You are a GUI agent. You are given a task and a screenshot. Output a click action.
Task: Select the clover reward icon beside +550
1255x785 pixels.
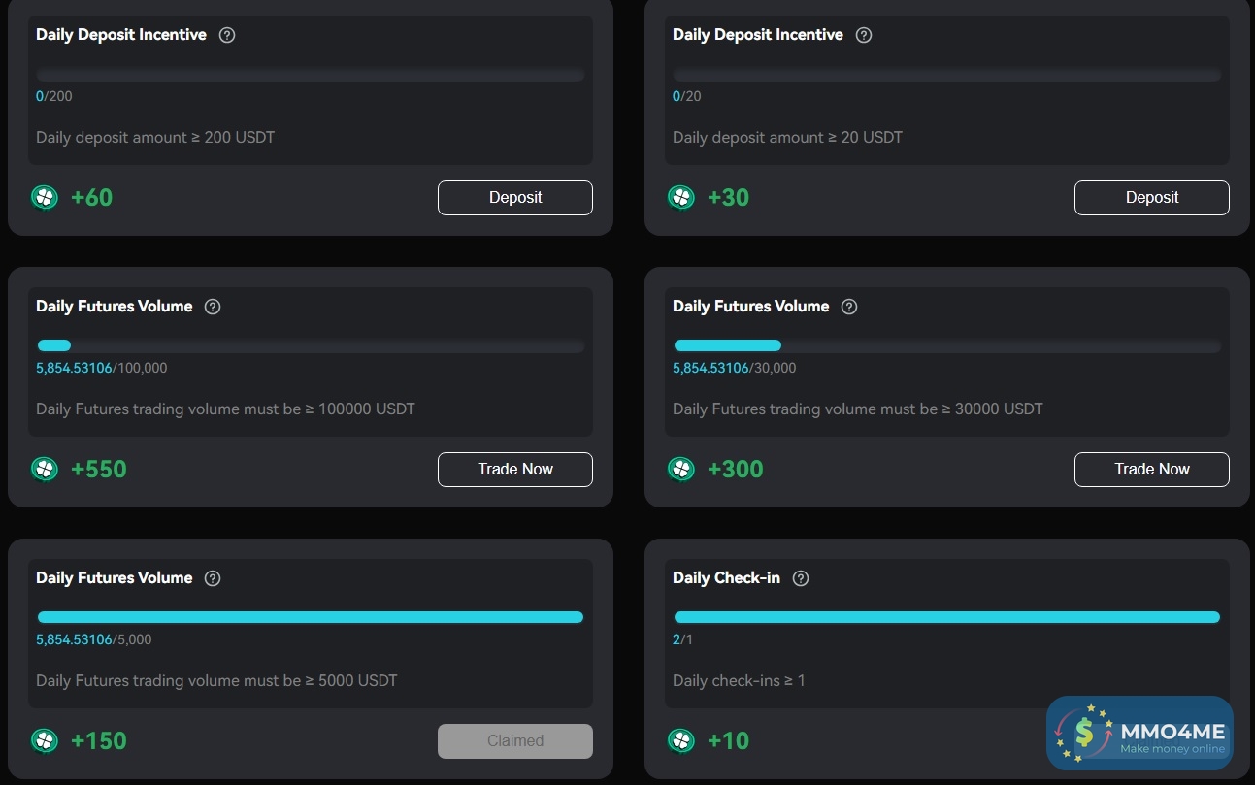click(x=45, y=470)
